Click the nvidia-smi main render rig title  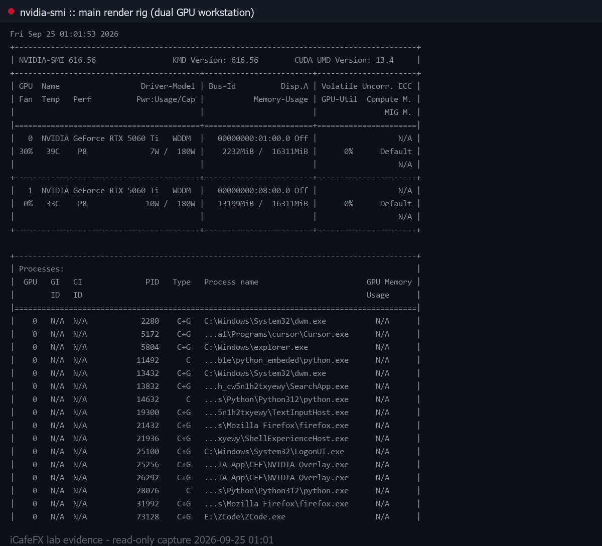pyautogui.click(x=137, y=13)
